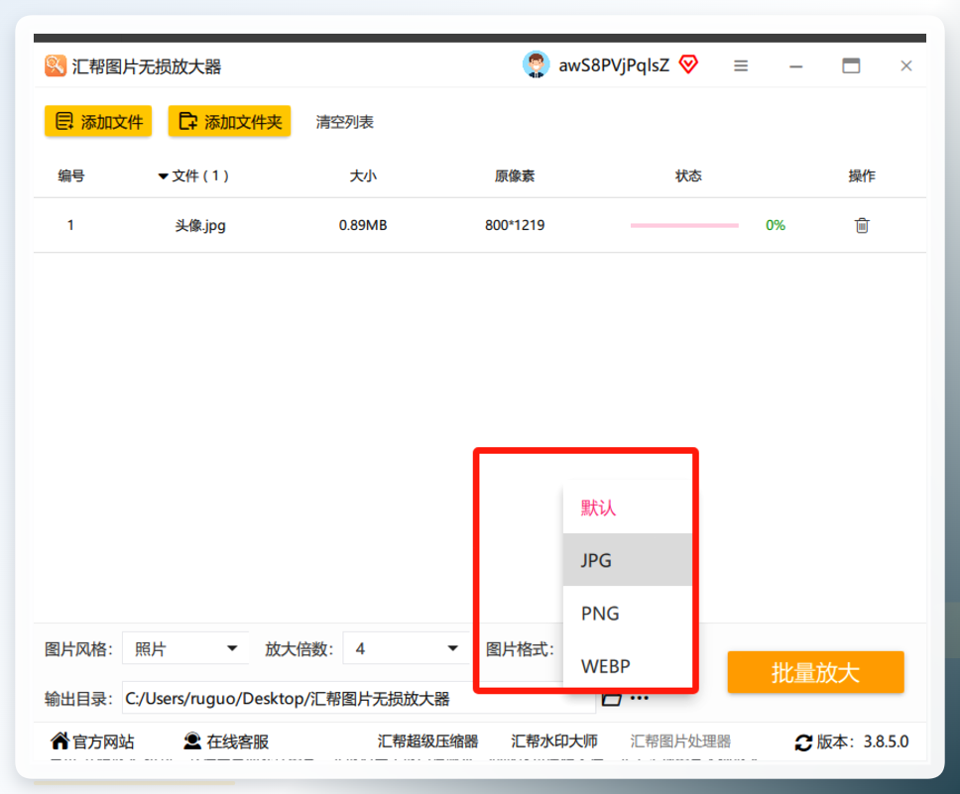Click the 大小 column header
Image resolution: width=960 pixels, height=794 pixels.
[x=362, y=175]
